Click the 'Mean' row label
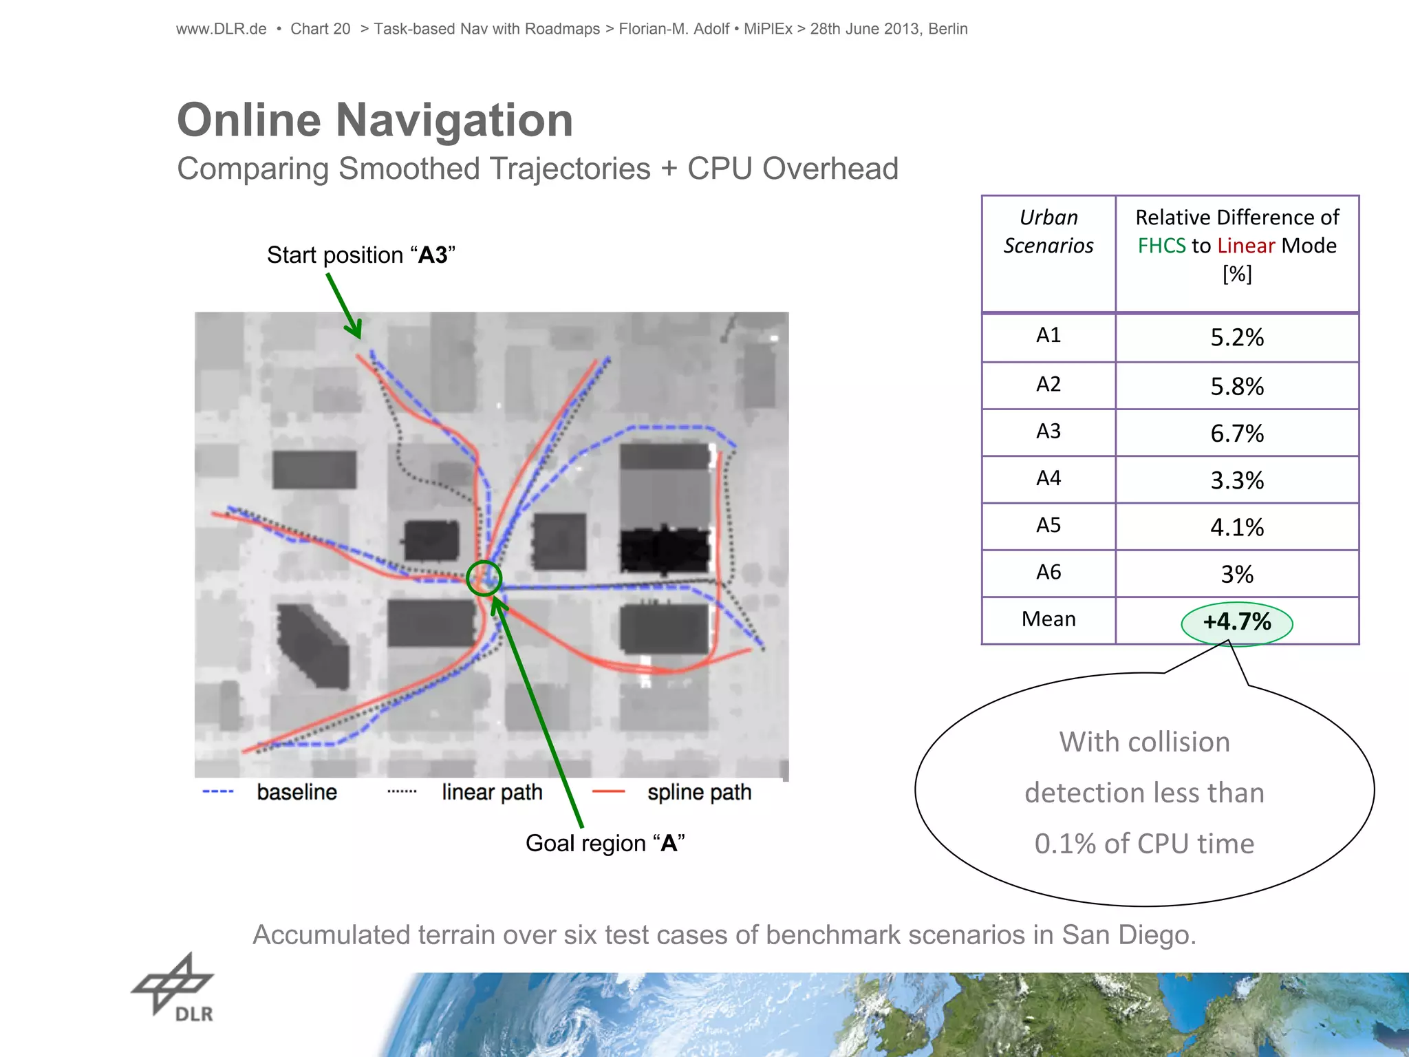The width and height of the screenshot is (1409, 1057). click(x=1048, y=619)
